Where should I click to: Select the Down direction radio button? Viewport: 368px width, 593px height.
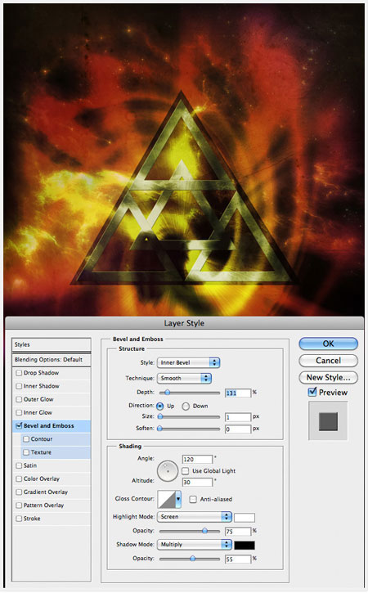tap(186, 407)
